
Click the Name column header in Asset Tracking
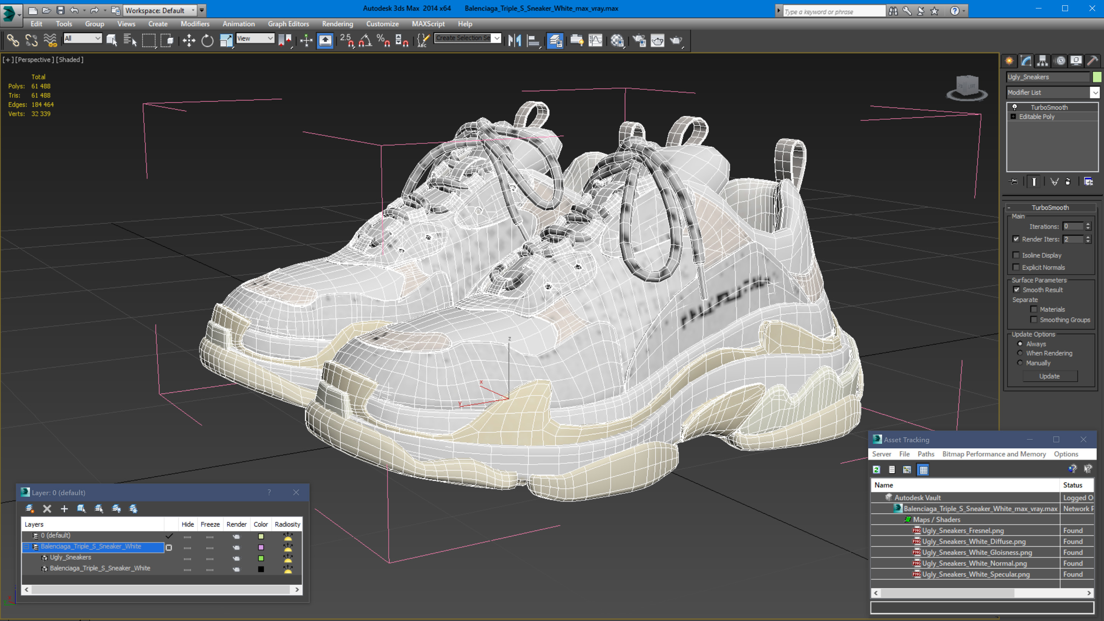pyautogui.click(x=965, y=485)
